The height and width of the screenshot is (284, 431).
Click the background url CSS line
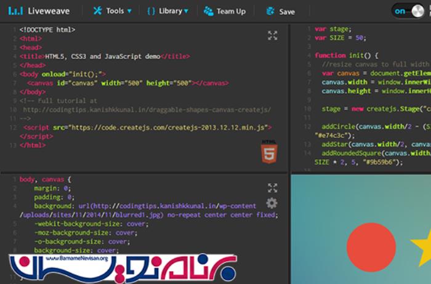click(x=145, y=206)
